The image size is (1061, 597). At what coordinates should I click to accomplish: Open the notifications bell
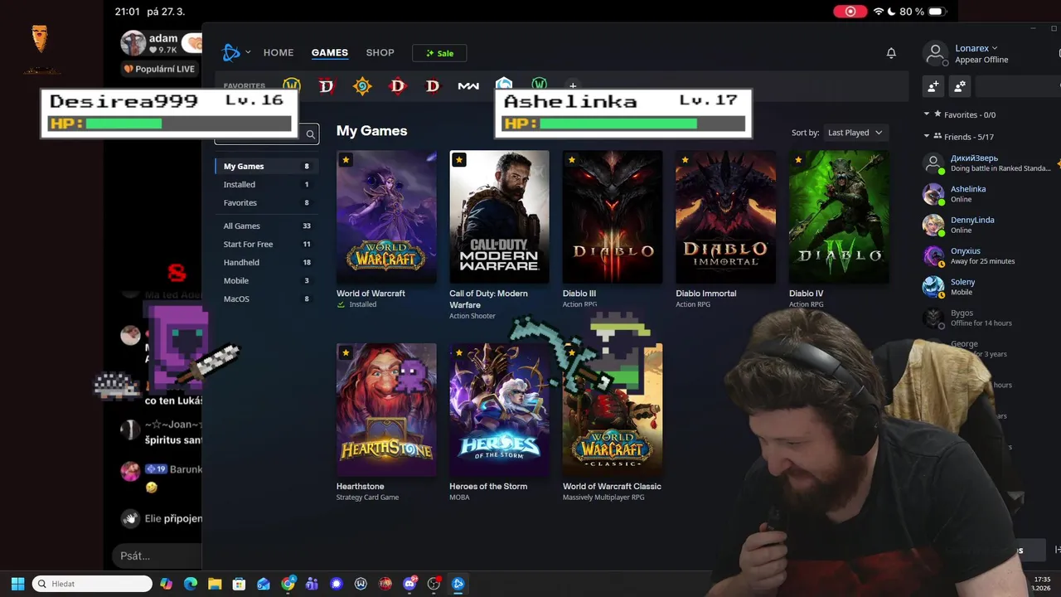(891, 53)
